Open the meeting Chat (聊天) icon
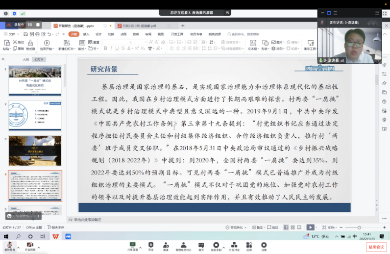 [201, 246]
